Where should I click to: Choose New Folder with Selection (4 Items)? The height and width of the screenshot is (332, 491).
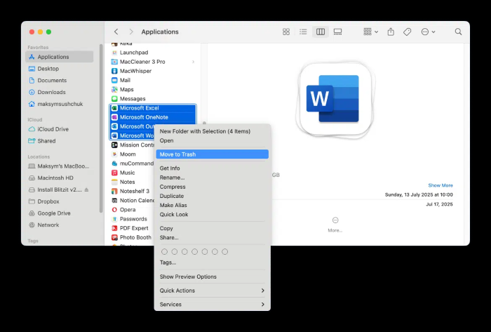[x=212, y=131]
